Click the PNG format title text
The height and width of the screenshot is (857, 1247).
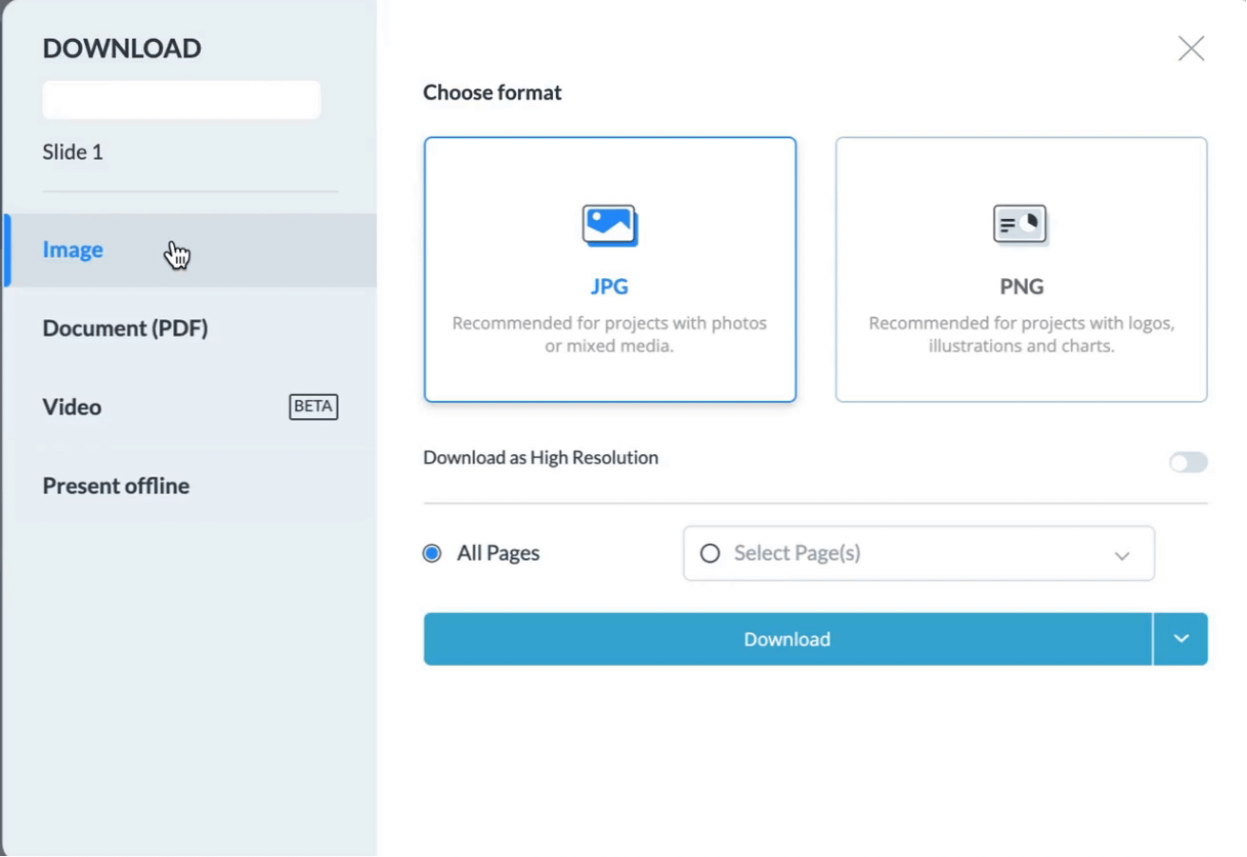point(1020,287)
